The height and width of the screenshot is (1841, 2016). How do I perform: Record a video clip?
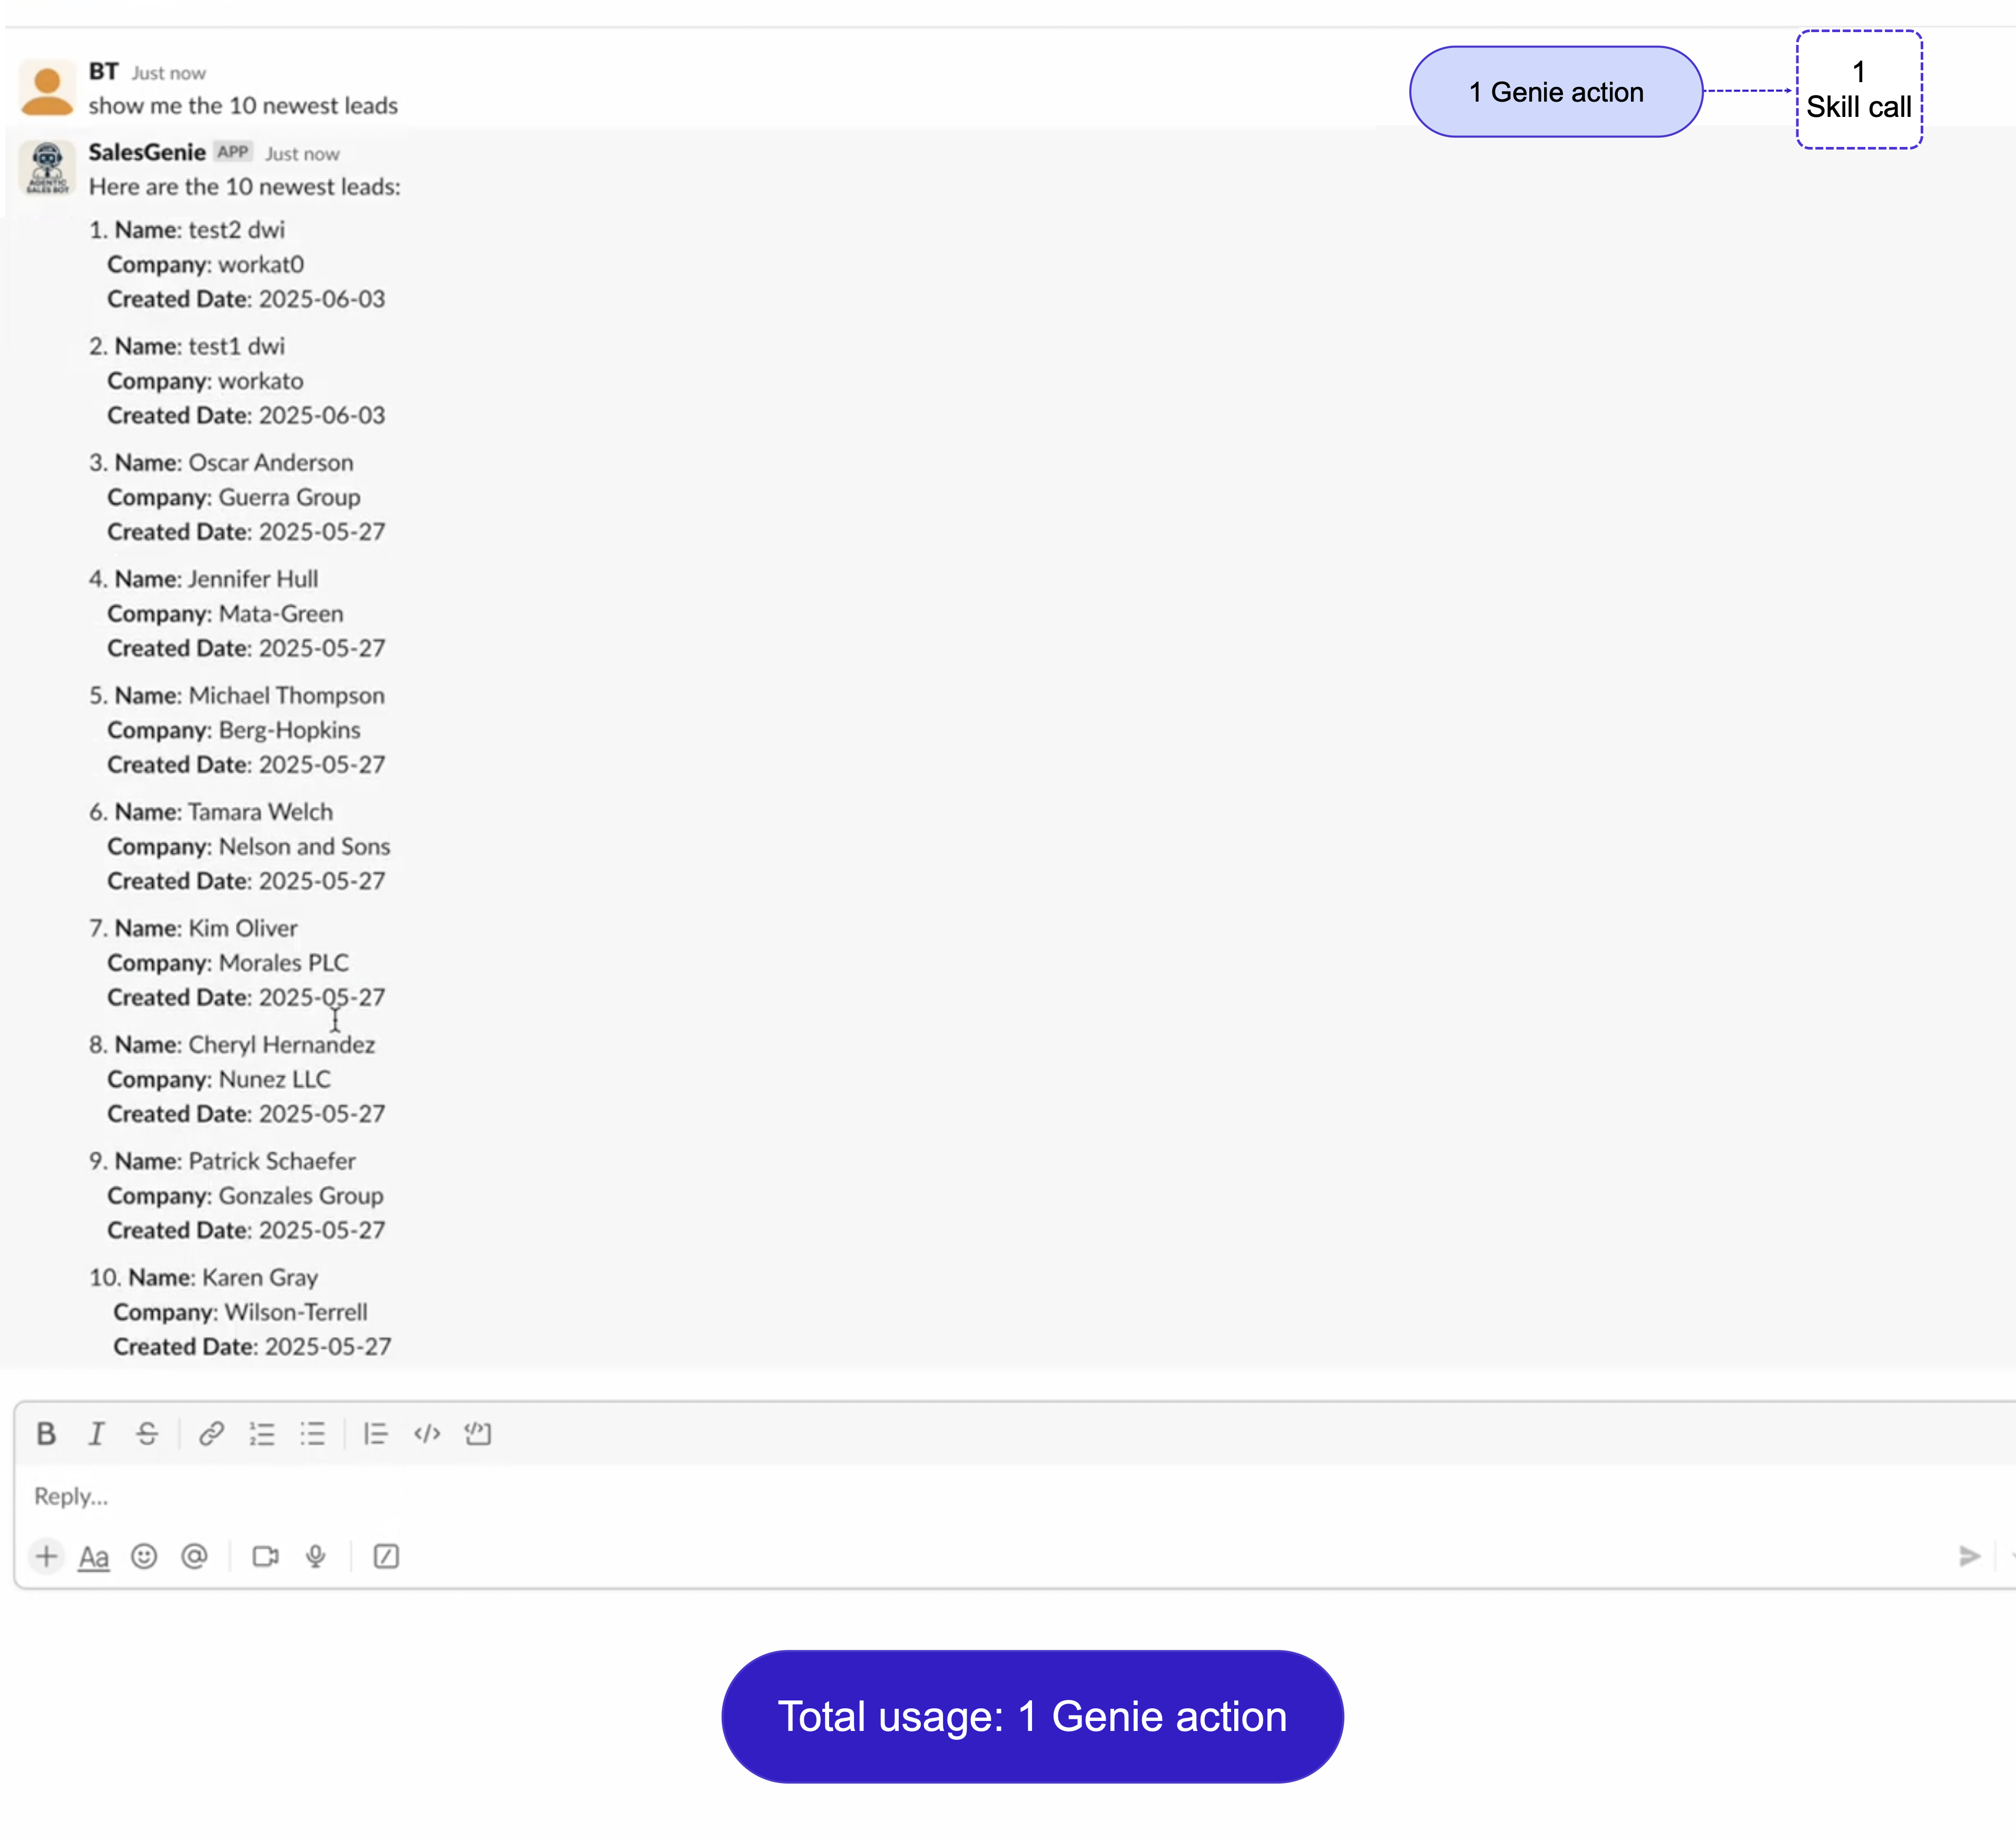click(x=265, y=1556)
